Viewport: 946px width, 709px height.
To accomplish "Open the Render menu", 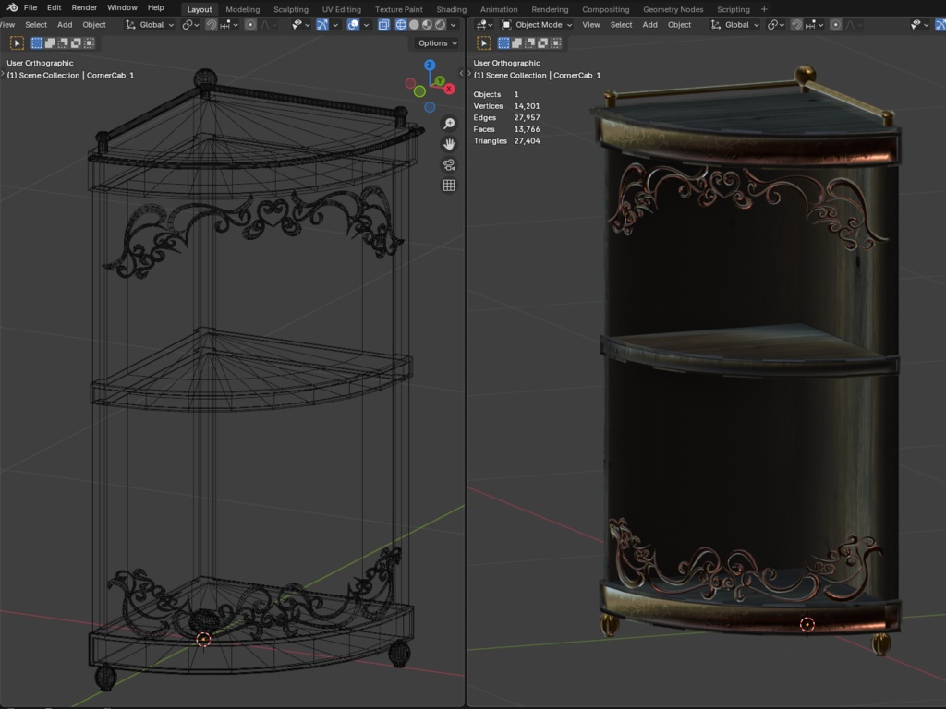I will (x=84, y=8).
